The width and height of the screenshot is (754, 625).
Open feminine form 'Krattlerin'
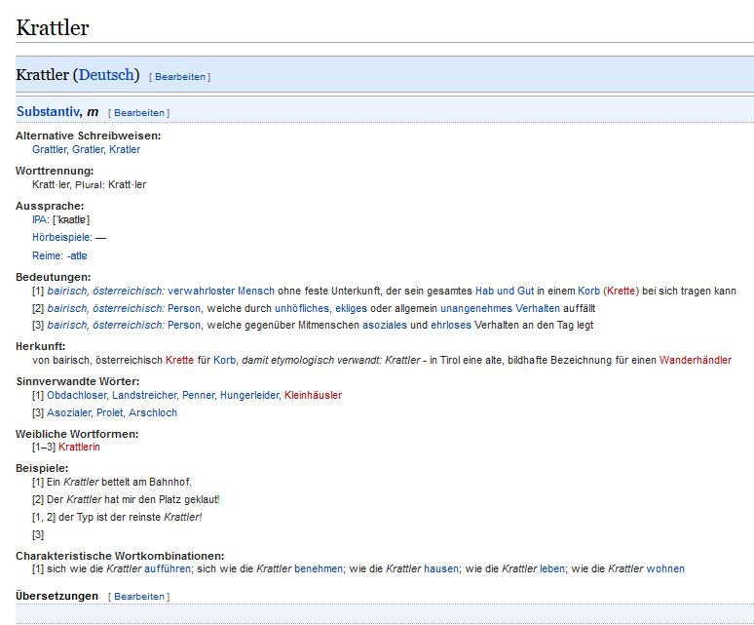pyautogui.click(x=79, y=447)
